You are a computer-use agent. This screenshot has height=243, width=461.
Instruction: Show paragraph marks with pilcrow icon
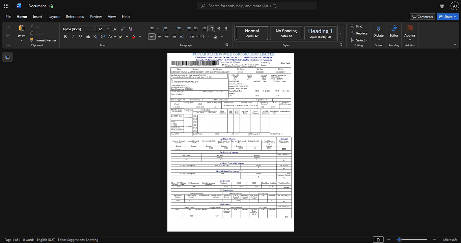point(226,29)
